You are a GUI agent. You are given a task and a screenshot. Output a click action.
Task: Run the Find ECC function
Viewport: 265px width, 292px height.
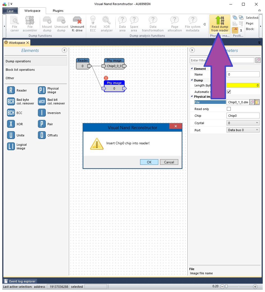point(93,24)
